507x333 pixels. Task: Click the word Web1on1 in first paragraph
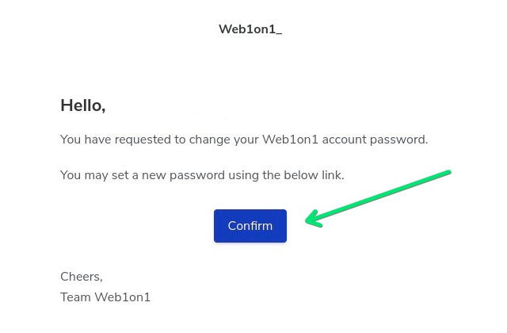tap(290, 140)
